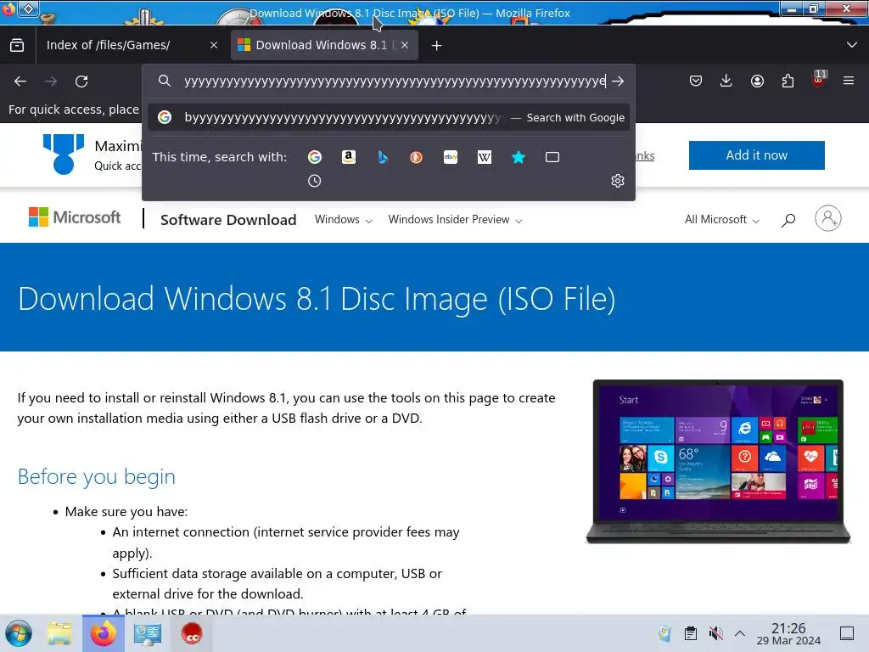Click the page title Download Windows 8.1 Disc Image
Viewport: 869px width, 652px height.
[317, 299]
